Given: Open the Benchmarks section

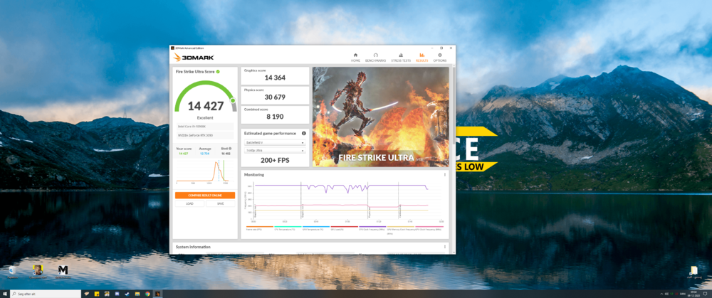Looking at the screenshot, I should [x=375, y=56].
